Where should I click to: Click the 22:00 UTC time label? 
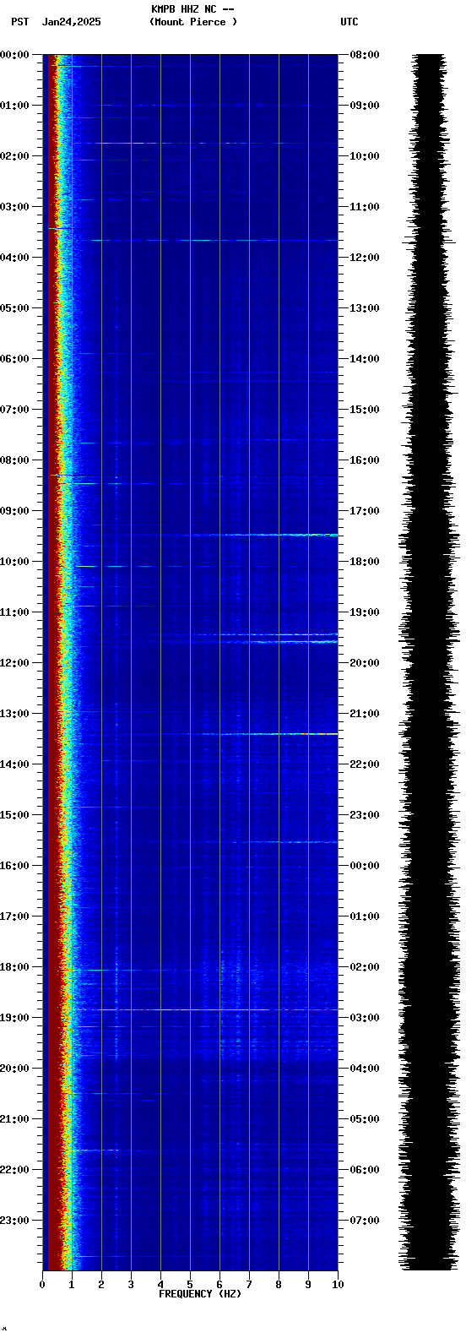365,764
